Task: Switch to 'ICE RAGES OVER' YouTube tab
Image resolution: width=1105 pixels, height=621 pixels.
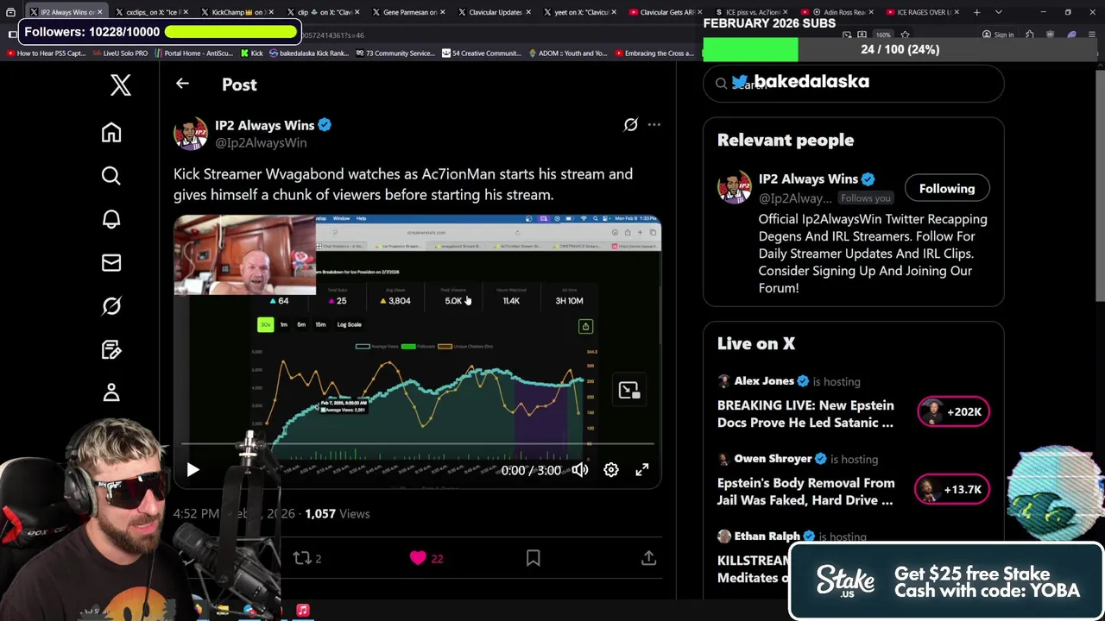Action: tap(922, 12)
